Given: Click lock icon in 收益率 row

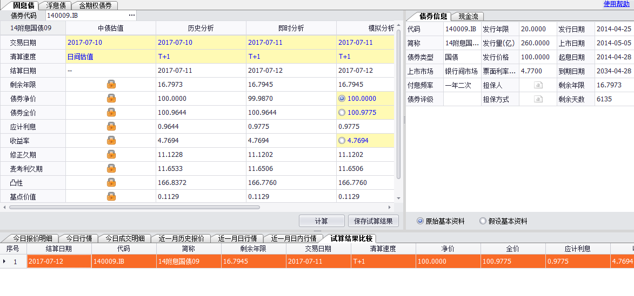Looking at the screenshot, I should pyautogui.click(x=111, y=140).
